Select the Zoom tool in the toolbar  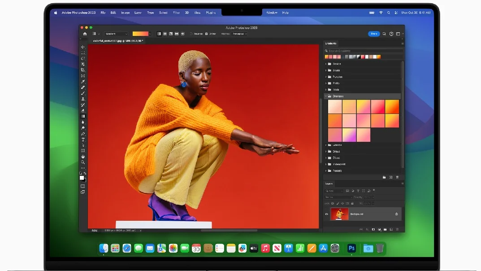click(x=83, y=162)
